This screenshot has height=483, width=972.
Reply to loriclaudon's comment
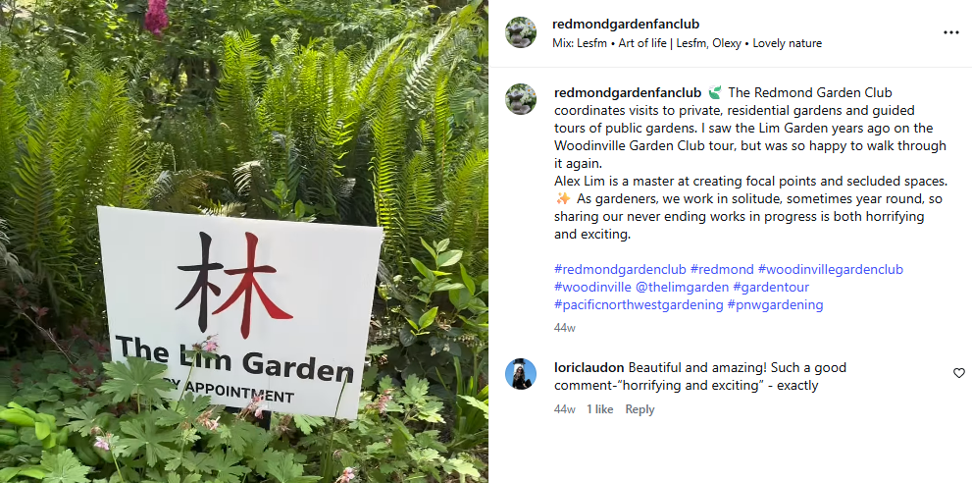(639, 409)
